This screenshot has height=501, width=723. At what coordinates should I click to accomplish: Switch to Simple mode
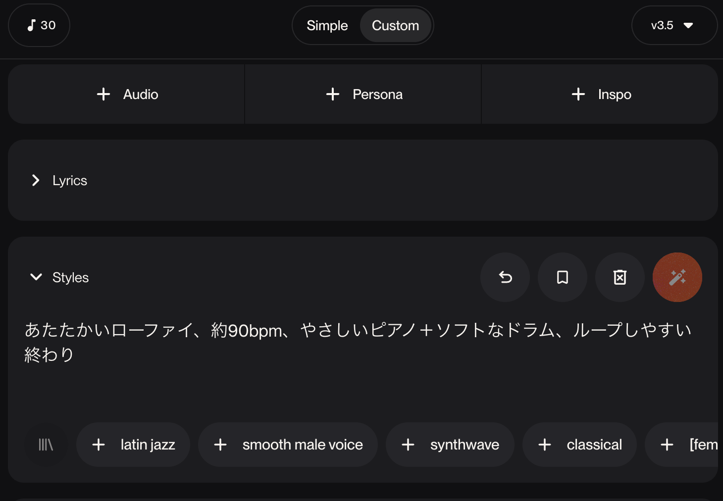(x=327, y=26)
